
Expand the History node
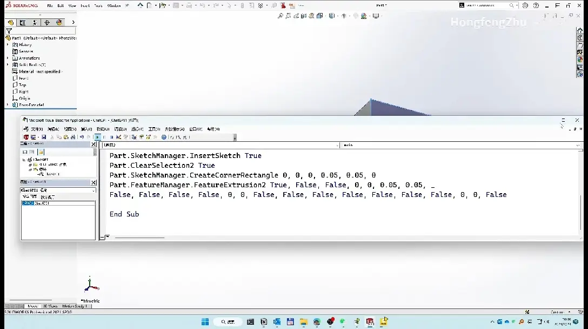[8, 45]
